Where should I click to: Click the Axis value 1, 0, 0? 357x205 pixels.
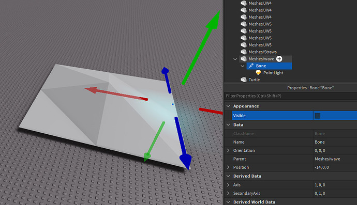[x=335, y=185]
